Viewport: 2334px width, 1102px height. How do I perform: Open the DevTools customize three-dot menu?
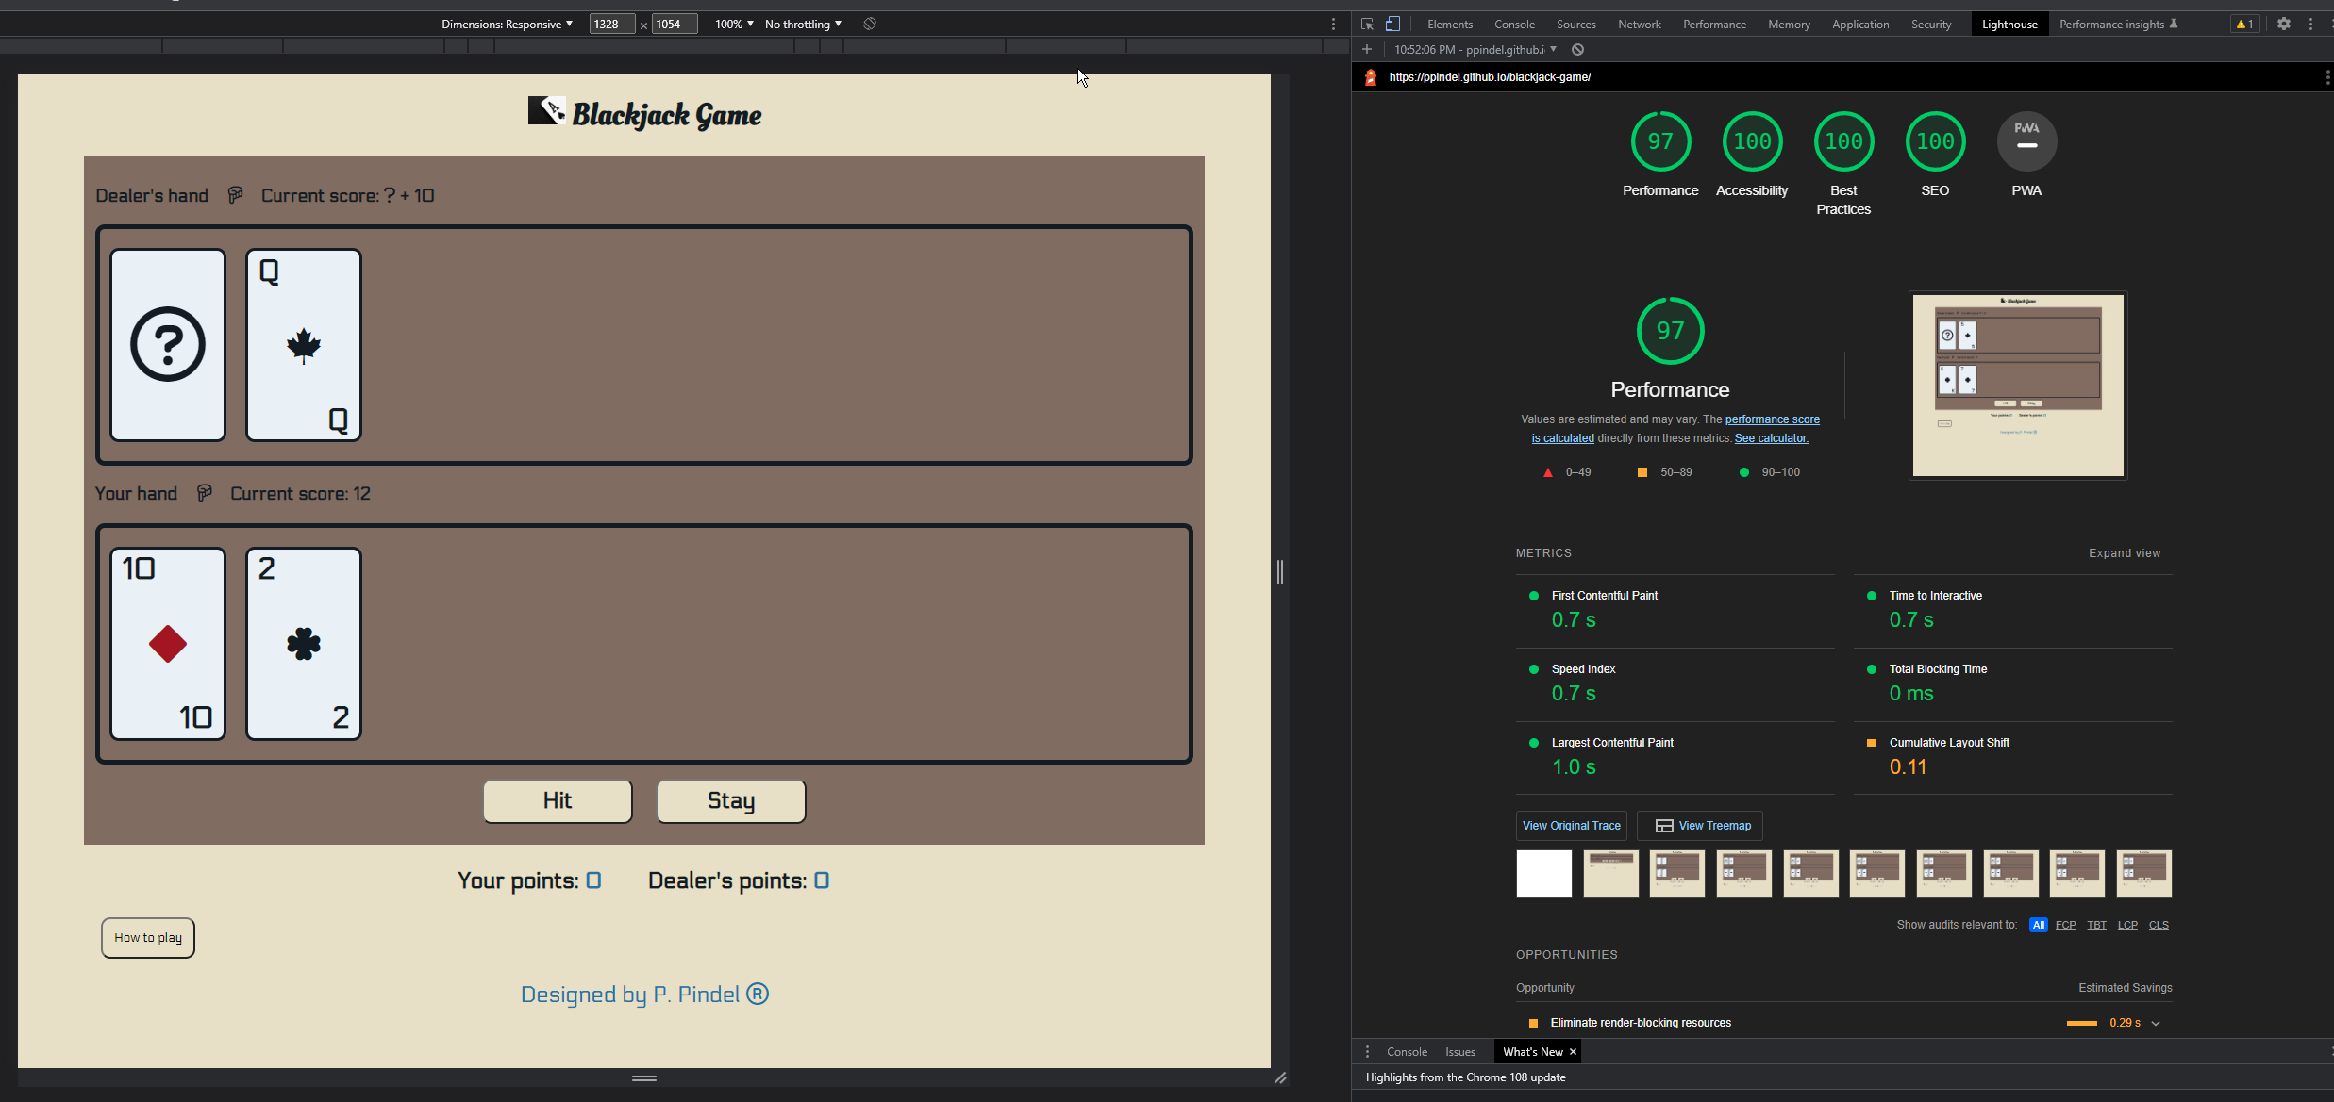pyautogui.click(x=2313, y=24)
